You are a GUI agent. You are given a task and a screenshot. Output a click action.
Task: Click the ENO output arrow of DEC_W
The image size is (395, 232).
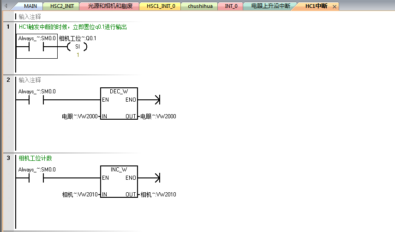click(157, 100)
